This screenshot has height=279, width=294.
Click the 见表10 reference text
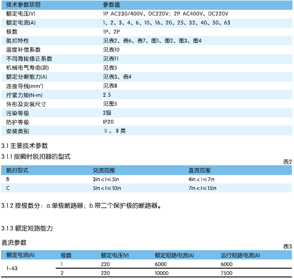[x=111, y=49]
